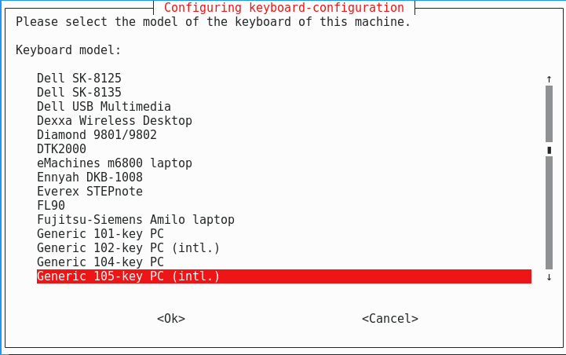Pick eMachines m6800 laptop option
566x355 pixels.
pyautogui.click(x=115, y=163)
